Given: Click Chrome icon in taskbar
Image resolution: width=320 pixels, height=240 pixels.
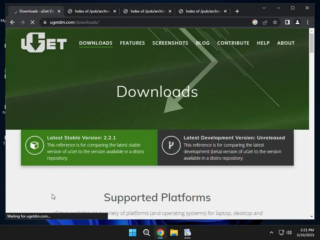Looking at the screenshot, I should coord(160,232).
